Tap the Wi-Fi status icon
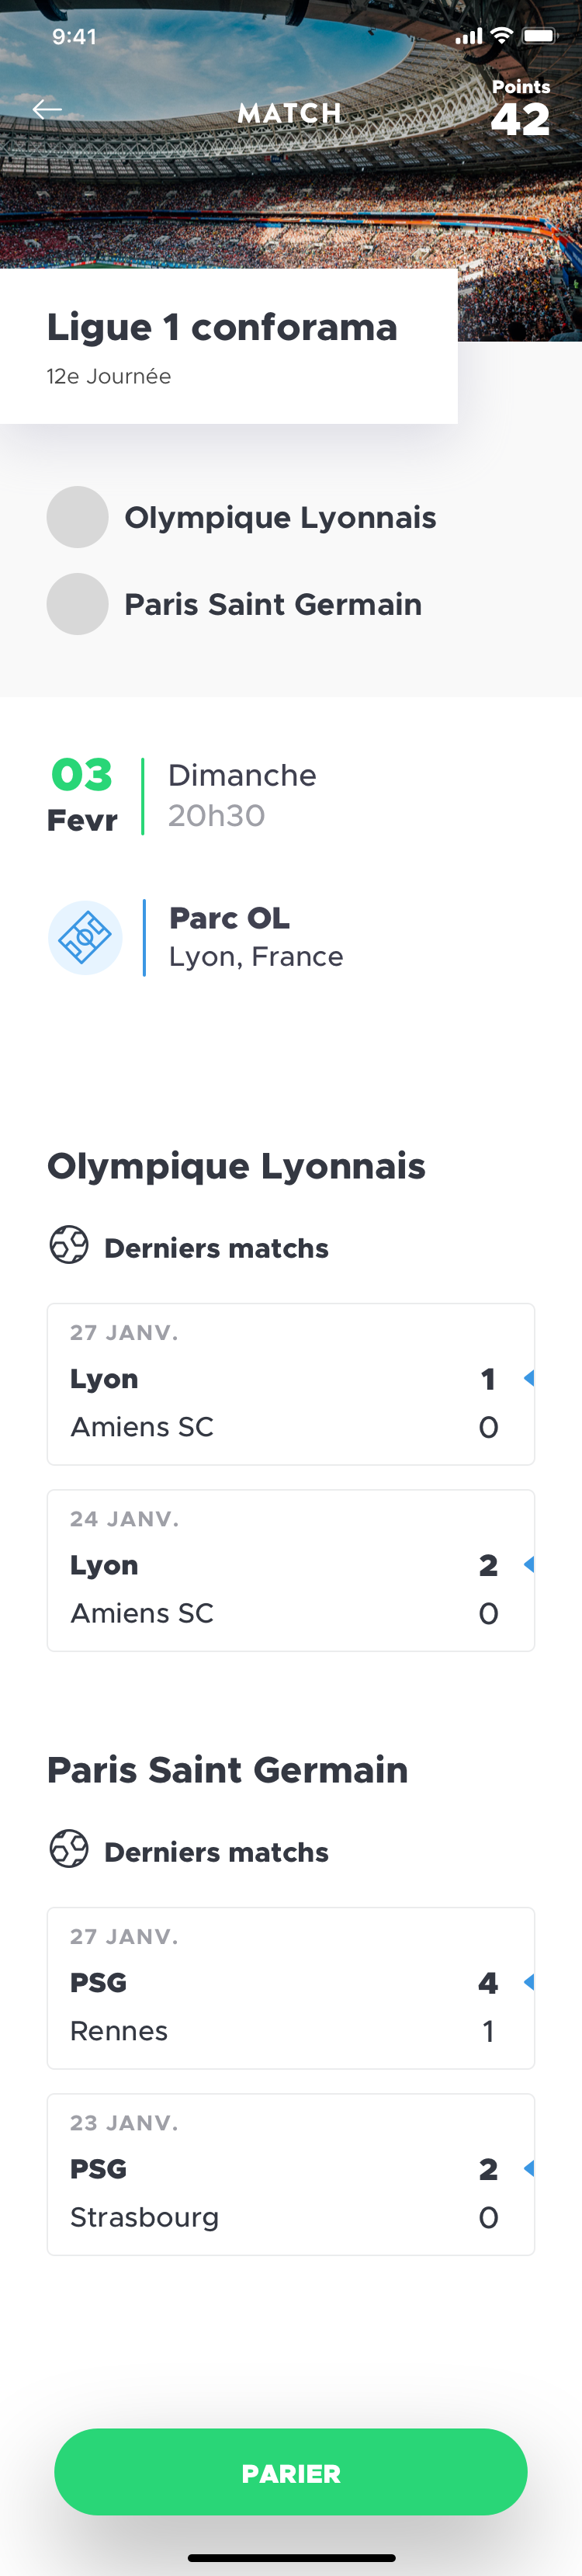Image resolution: width=582 pixels, height=2576 pixels. pyautogui.click(x=502, y=36)
